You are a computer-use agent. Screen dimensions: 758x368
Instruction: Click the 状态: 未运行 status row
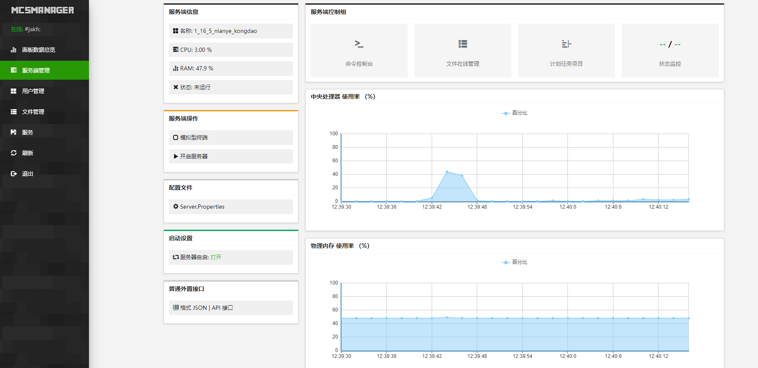click(231, 87)
